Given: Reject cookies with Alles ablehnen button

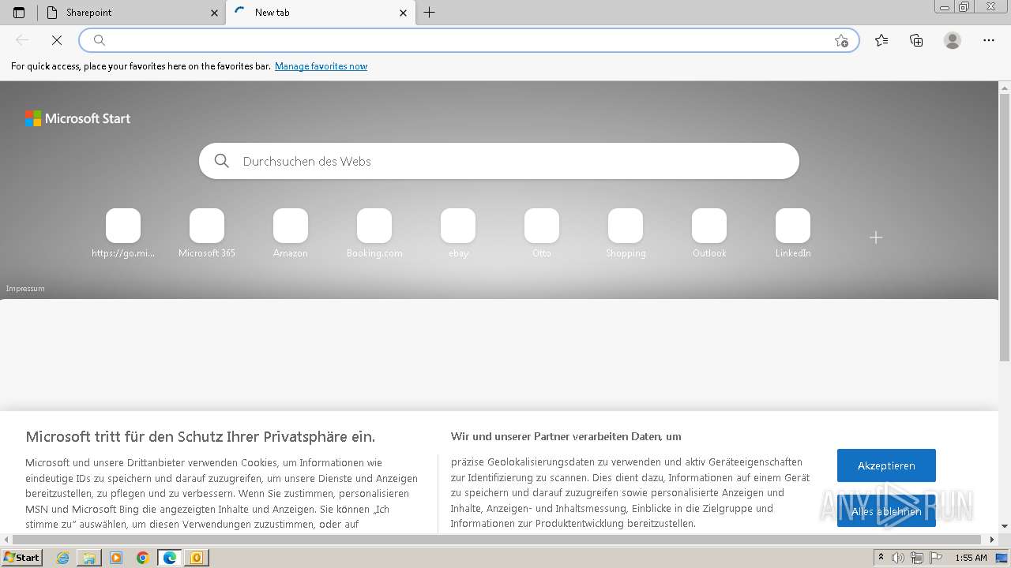Looking at the screenshot, I should (886, 511).
